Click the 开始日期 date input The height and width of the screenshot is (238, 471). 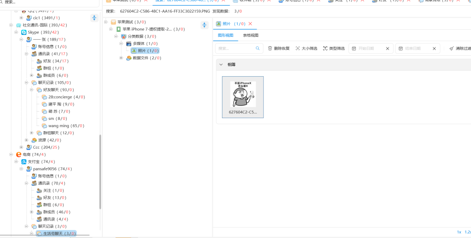[371, 49]
